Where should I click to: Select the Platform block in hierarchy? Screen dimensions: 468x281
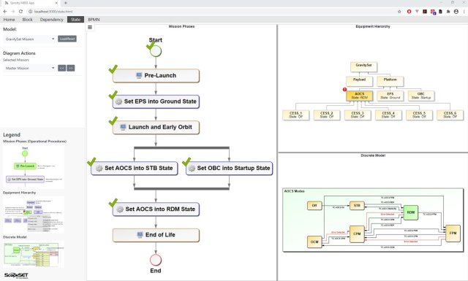pos(390,81)
